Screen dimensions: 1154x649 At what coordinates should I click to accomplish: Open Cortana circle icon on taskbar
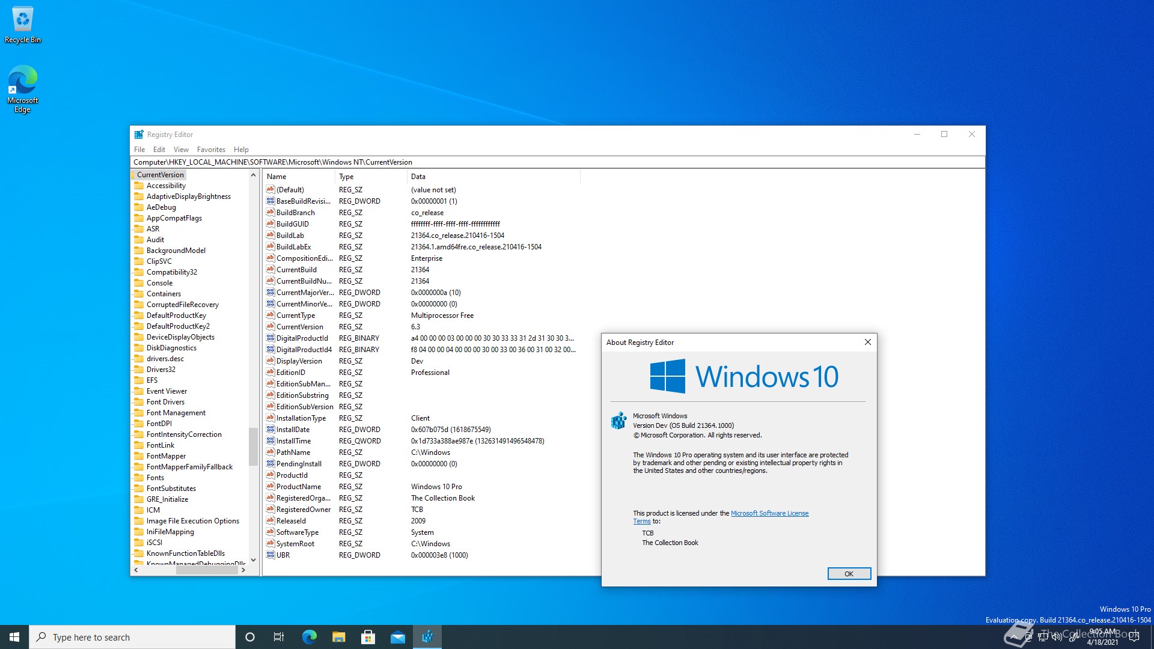(250, 637)
